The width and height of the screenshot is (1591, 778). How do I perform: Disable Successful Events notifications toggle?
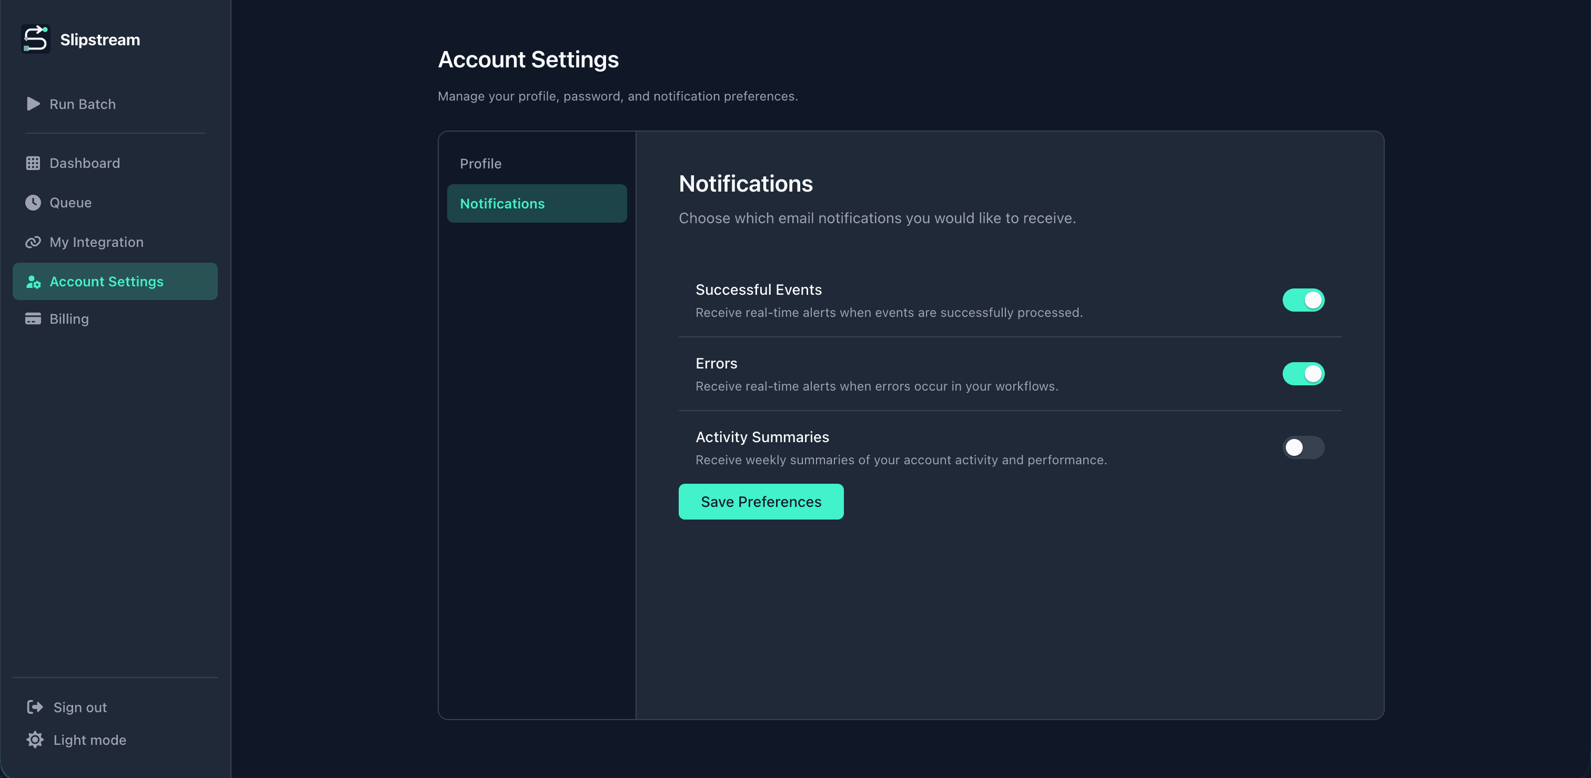pos(1303,301)
